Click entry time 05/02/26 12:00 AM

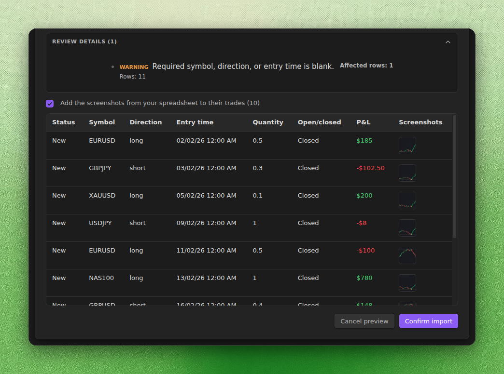pyautogui.click(x=206, y=196)
